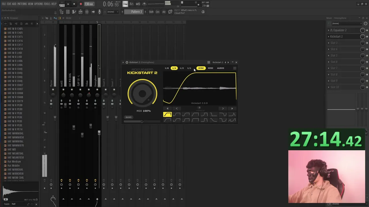The image size is (369, 207).
Task: Open the OPTIONS menu
Action: tap(39, 4)
